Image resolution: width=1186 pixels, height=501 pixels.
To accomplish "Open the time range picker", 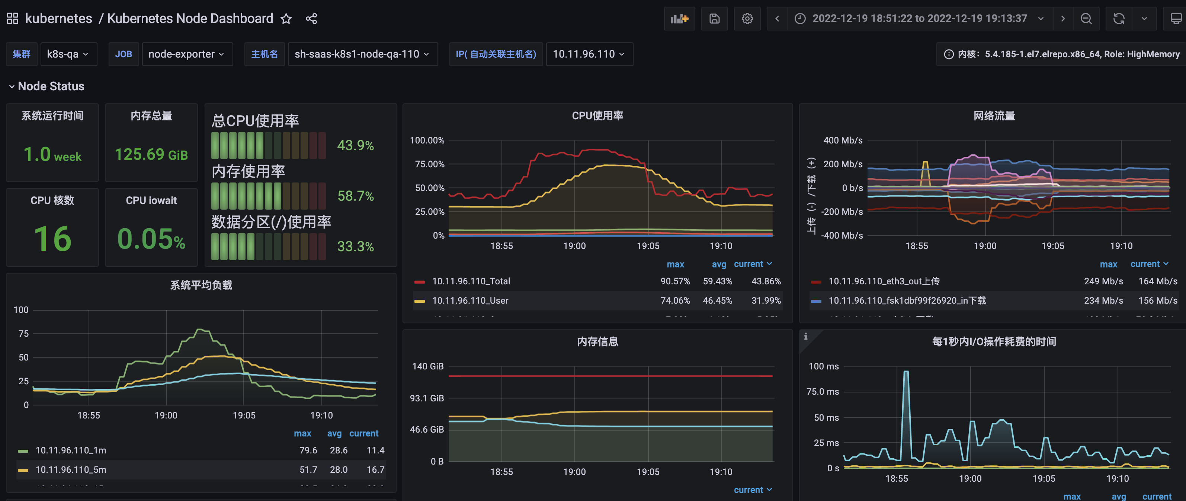I will pos(919,19).
